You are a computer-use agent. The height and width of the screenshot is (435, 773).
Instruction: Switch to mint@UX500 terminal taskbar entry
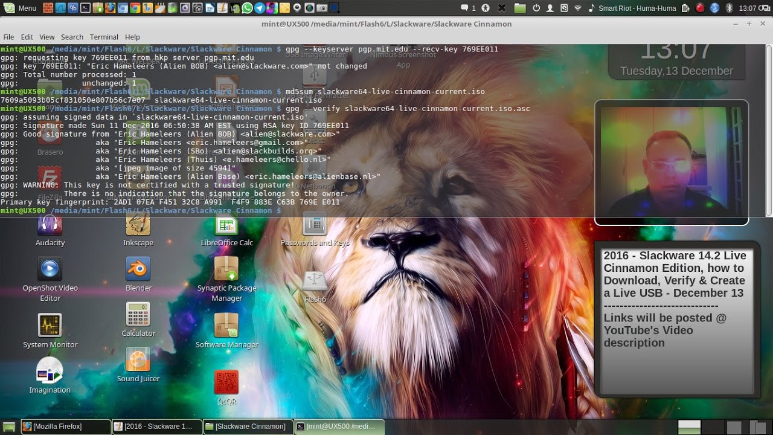click(339, 427)
